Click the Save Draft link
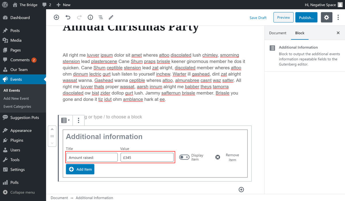This screenshot has height=201, width=345. point(258,18)
